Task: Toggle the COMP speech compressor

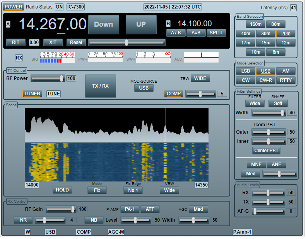Action: point(174,94)
